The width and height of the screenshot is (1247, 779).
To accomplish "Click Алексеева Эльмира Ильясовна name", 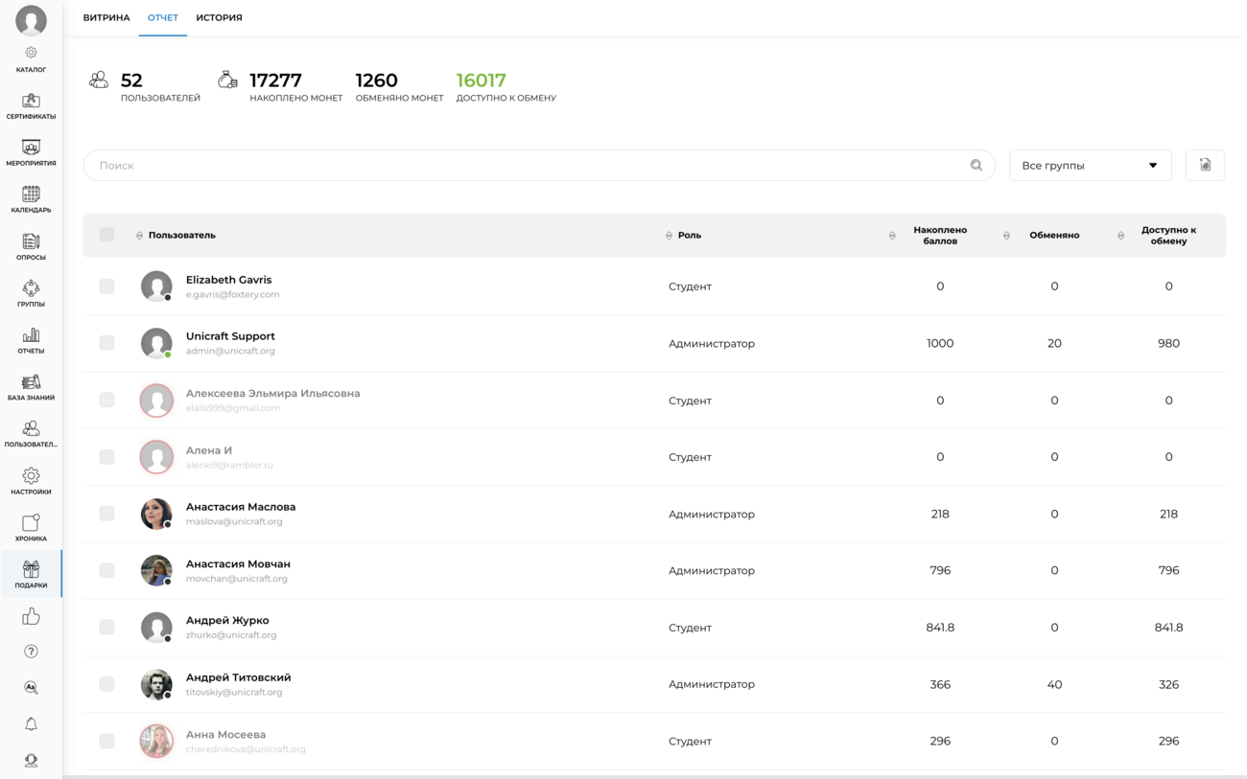I will tap(273, 393).
